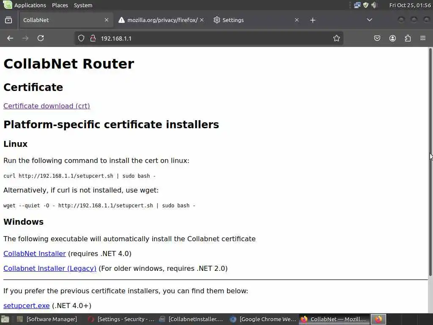Switch to the Settings tab
The image size is (433, 325).
pos(257,20)
